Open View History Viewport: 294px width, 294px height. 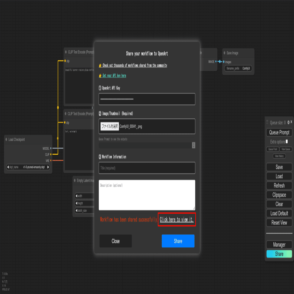(279, 156)
